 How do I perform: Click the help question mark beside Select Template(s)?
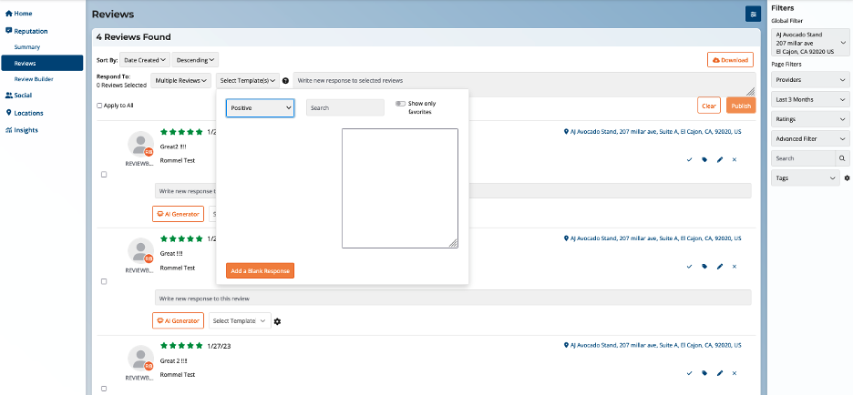pos(286,81)
